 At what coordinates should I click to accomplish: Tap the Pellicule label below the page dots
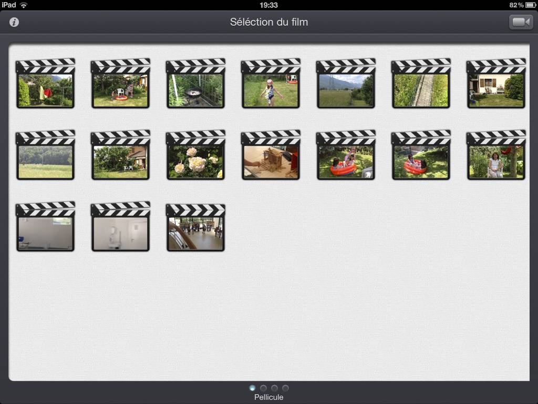click(268, 397)
